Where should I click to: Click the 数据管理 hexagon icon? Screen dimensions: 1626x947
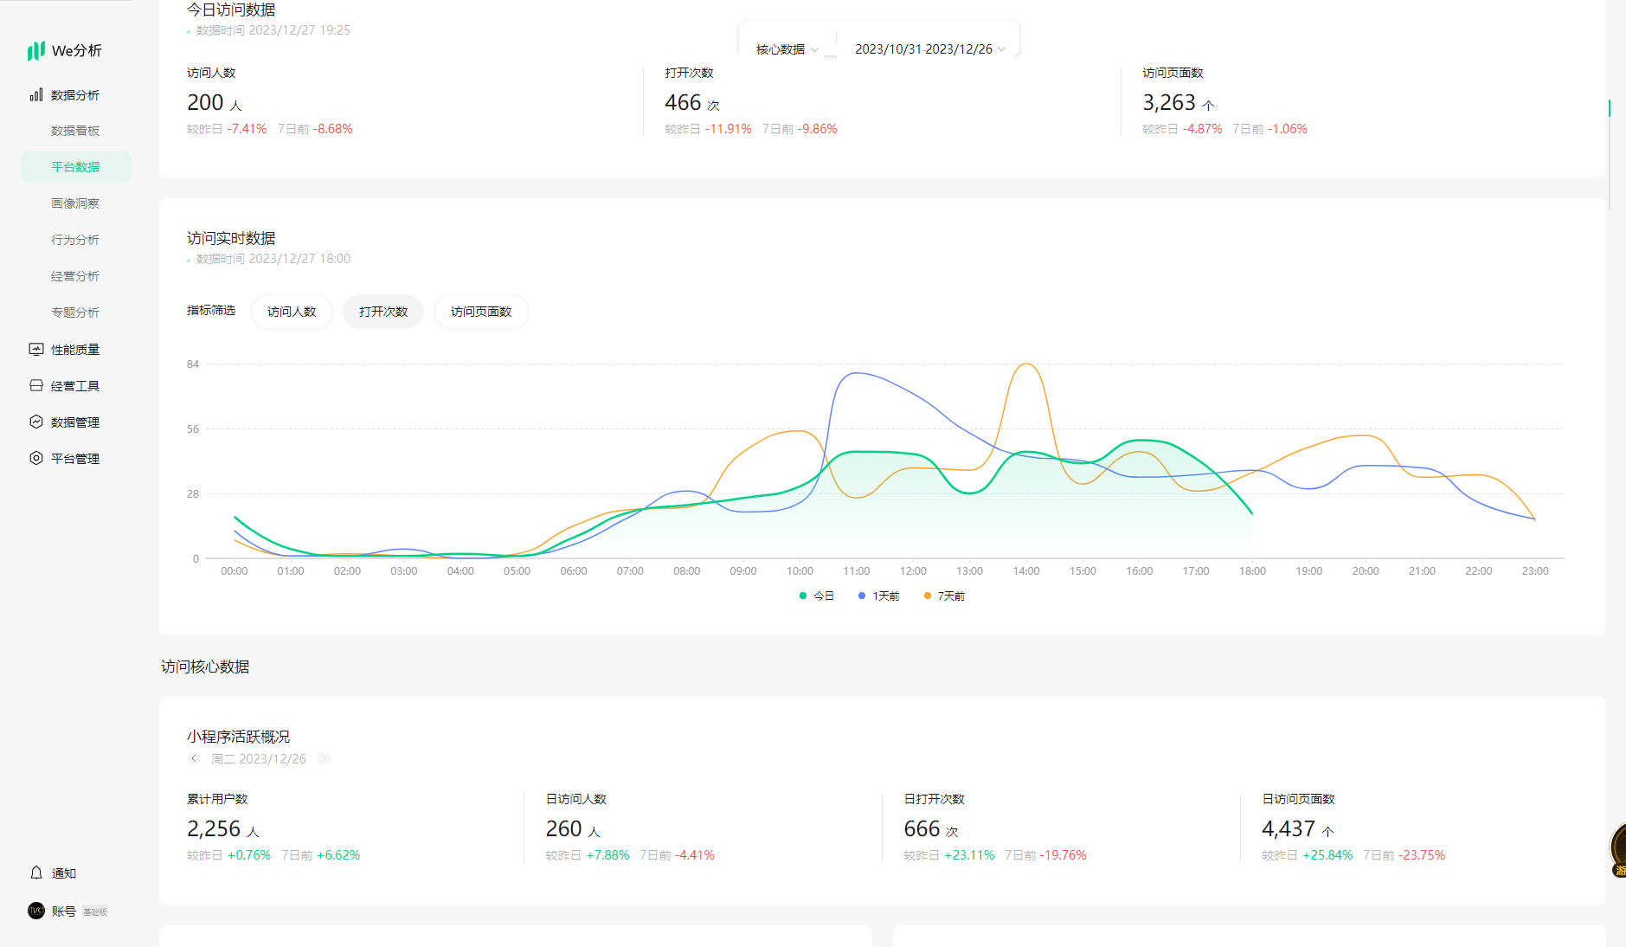[36, 422]
